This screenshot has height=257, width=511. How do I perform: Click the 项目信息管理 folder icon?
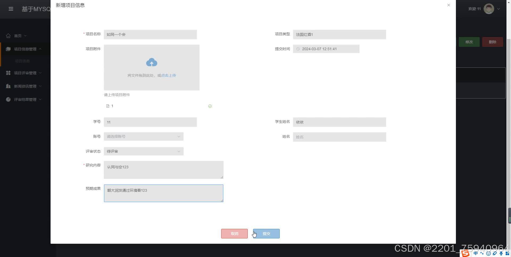point(8,49)
